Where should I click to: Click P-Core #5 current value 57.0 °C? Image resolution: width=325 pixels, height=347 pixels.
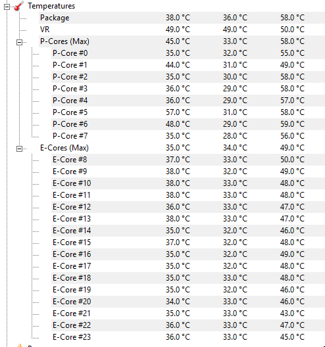click(x=178, y=112)
